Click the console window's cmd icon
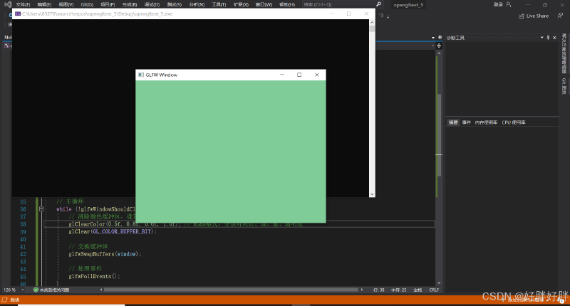The image size is (570, 306). tap(18, 14)
